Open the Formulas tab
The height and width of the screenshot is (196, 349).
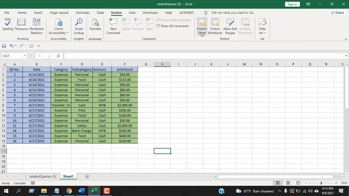(x=82, y=13)
